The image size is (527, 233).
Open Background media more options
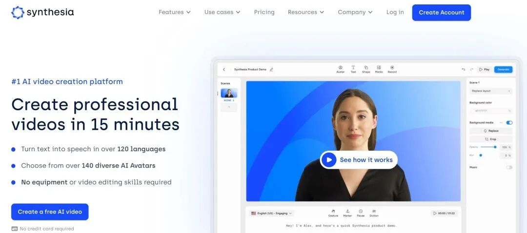(502, 122)
